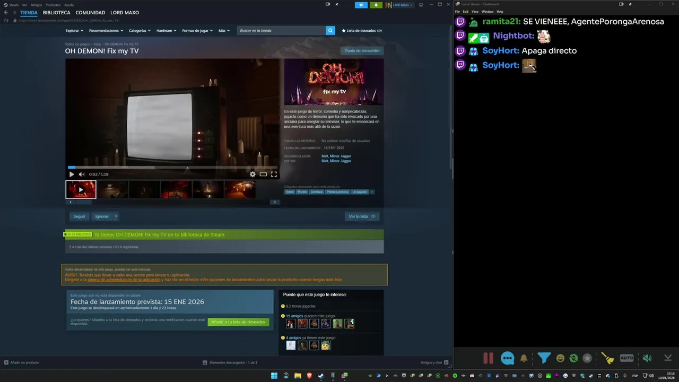Image resolution: width=679 pixels, height=382 pixels.
Task: Clear chat with the broom icon
Action: click(607, 358)
